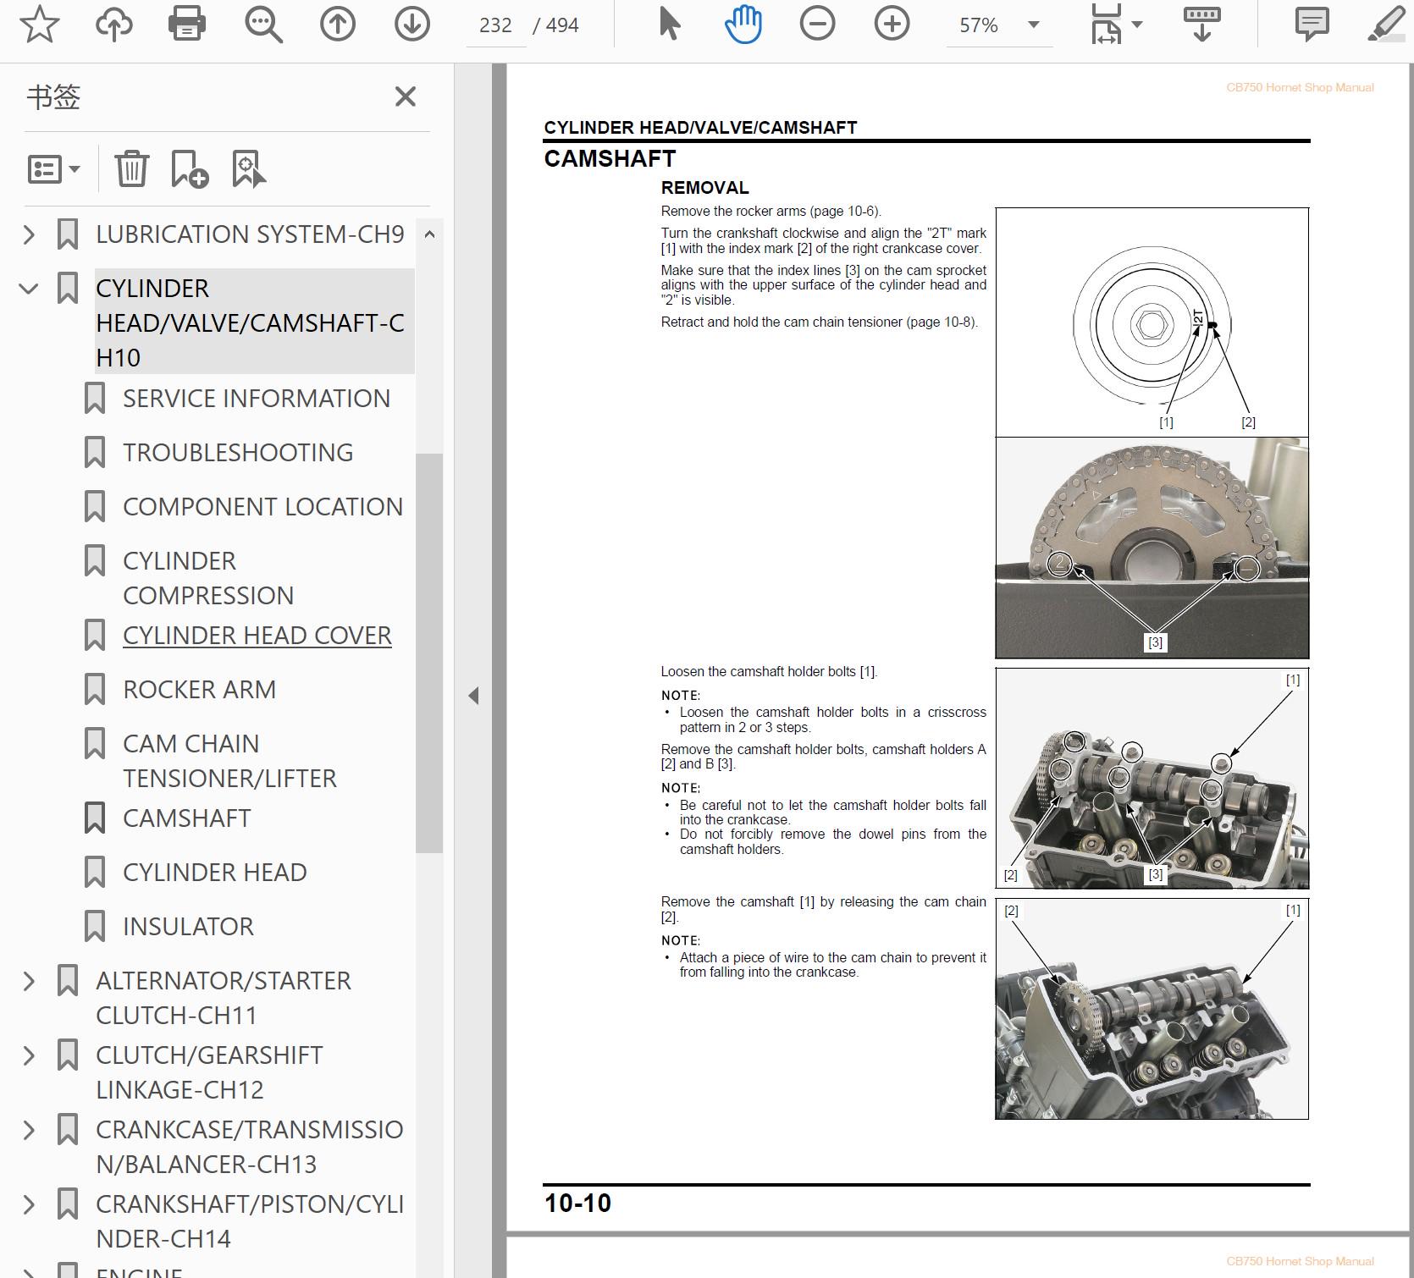Viewport: 1414px width, 1278px height.
Task: Open COMPONENT LOCATION bookmark
Action: pyautogui.click(x=262, y=507)
